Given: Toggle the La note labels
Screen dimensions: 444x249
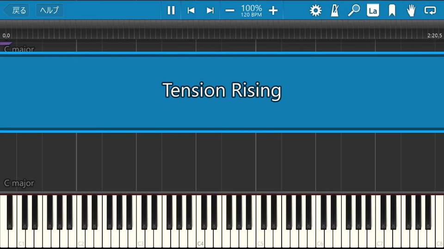Looking at the screenshot, I should click(x=373, y=11).
